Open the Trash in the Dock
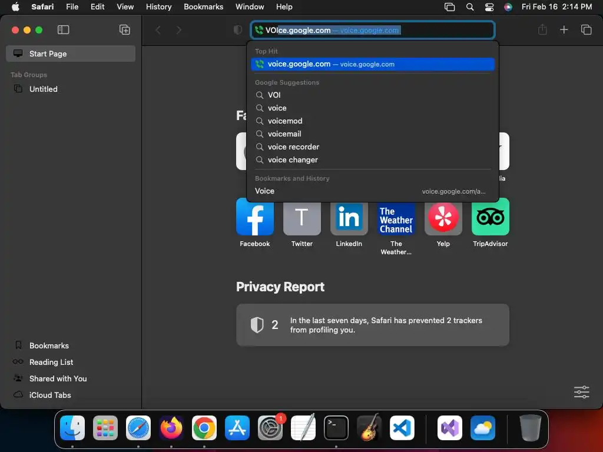 pyautogui.click(x=531, y=428)
